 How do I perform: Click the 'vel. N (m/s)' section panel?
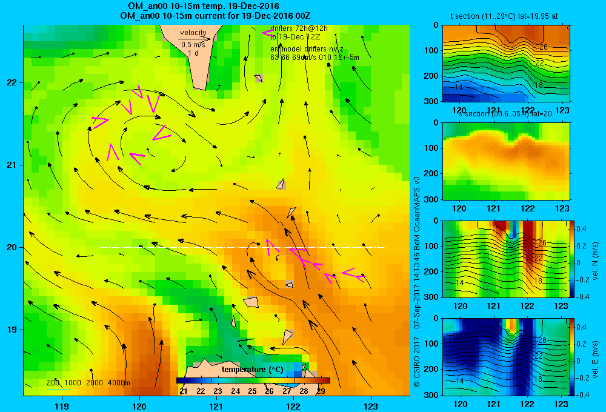pos(506,259)
